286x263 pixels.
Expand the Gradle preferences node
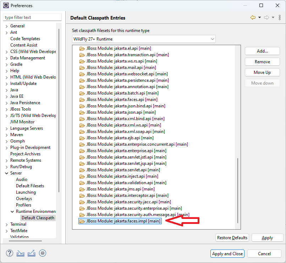pyautogui.click(x=7, y=64)
